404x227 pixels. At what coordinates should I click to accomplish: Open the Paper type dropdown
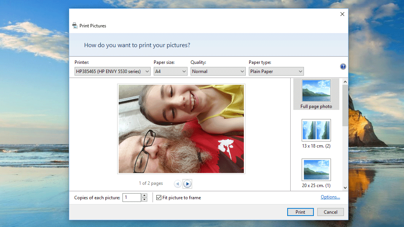point(276,71)
